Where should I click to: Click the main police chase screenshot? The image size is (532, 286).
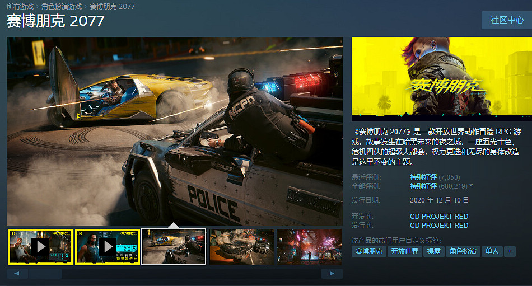click(174, 131)
